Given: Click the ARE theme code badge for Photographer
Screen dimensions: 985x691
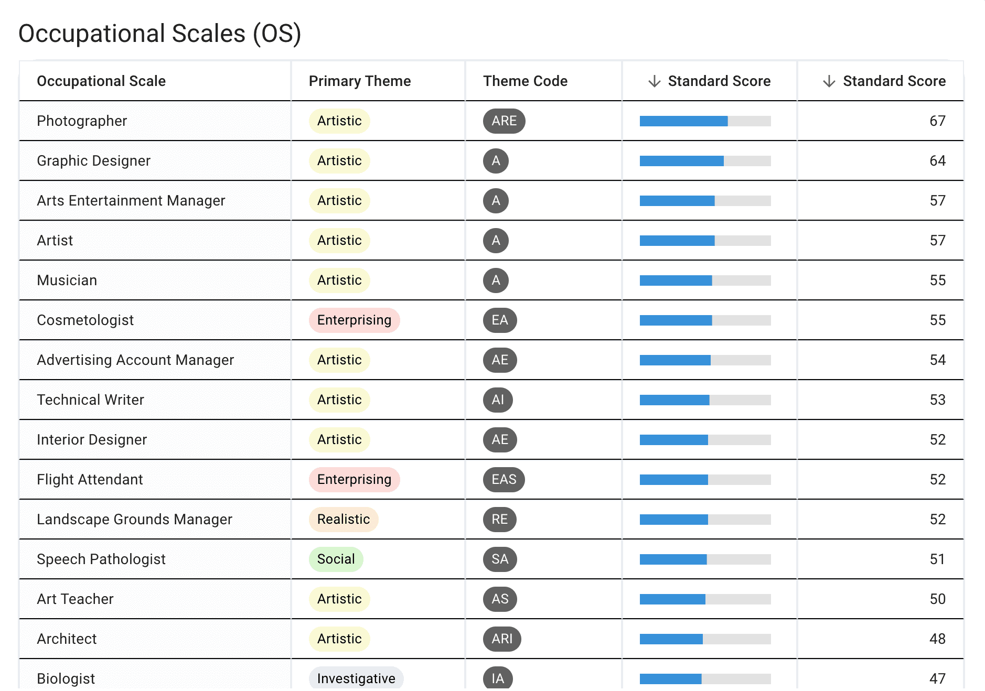Looking at the screenshot, I should tap(504, 121).
